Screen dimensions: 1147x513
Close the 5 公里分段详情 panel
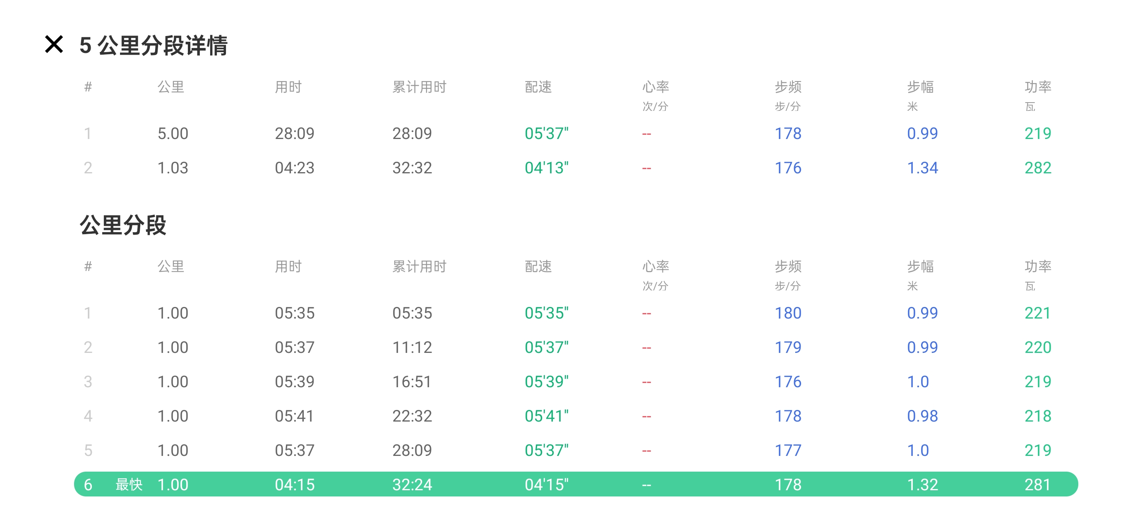coord(54,45)
